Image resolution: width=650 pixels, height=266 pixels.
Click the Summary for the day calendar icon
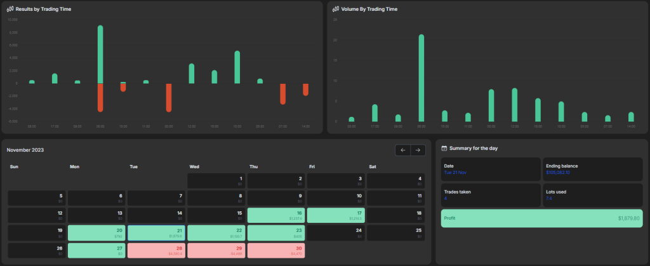(x=444, y=148)
